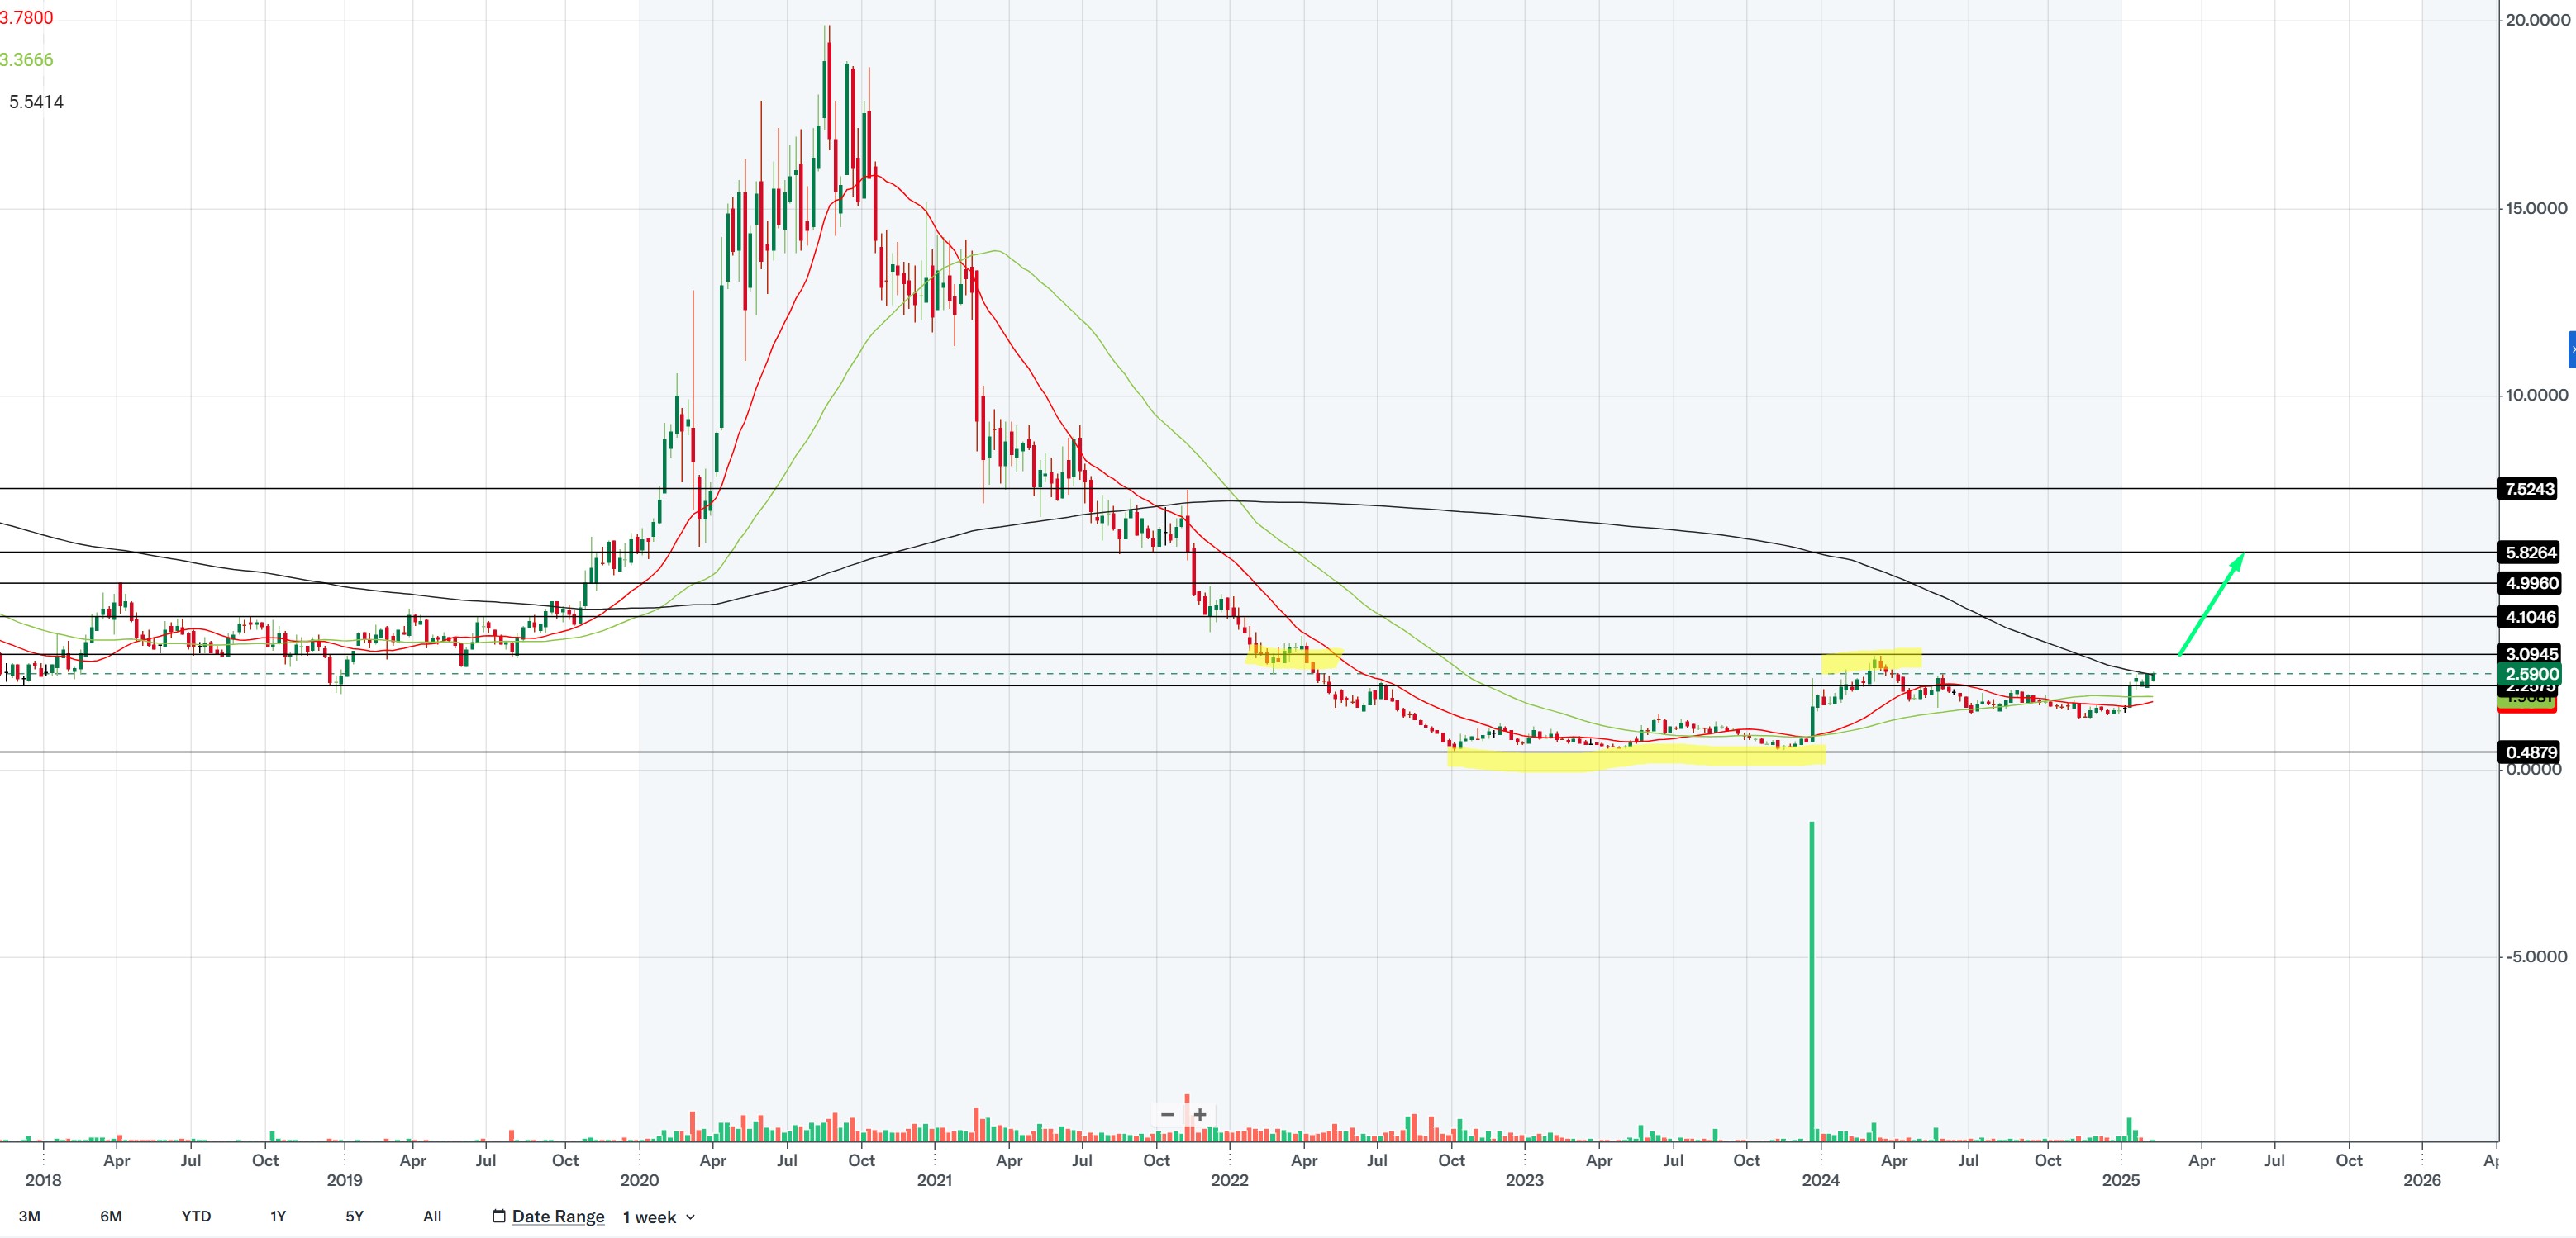Image resolution: width=2576 pixels, height=1238 pixels.
Task: Expand the 1 week interval dropdown
Action: click(x=650, y=1217)
